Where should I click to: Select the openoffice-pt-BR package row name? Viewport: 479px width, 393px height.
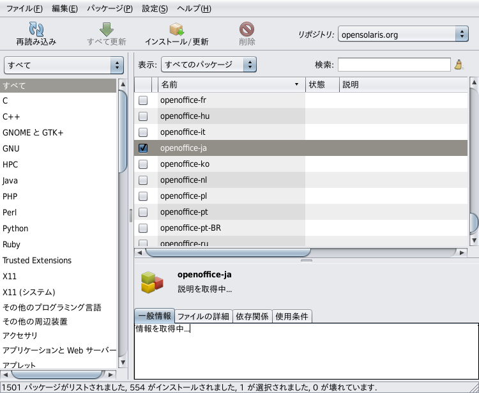click(190, 228)
